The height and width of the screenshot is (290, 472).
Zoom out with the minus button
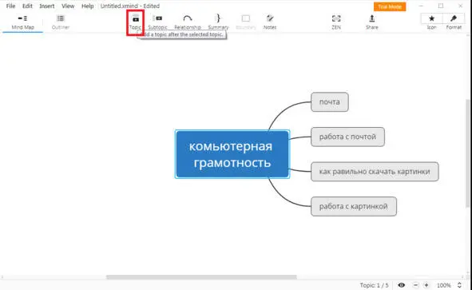click(416, 285)
